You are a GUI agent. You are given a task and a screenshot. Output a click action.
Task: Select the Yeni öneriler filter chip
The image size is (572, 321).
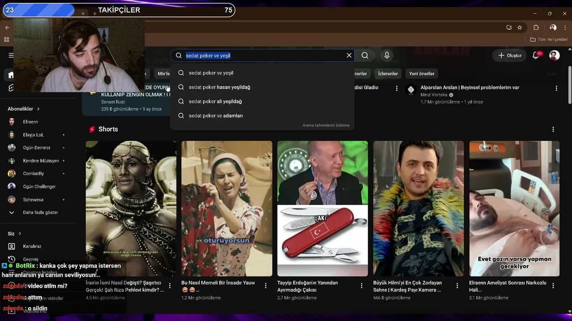(422, 74)
